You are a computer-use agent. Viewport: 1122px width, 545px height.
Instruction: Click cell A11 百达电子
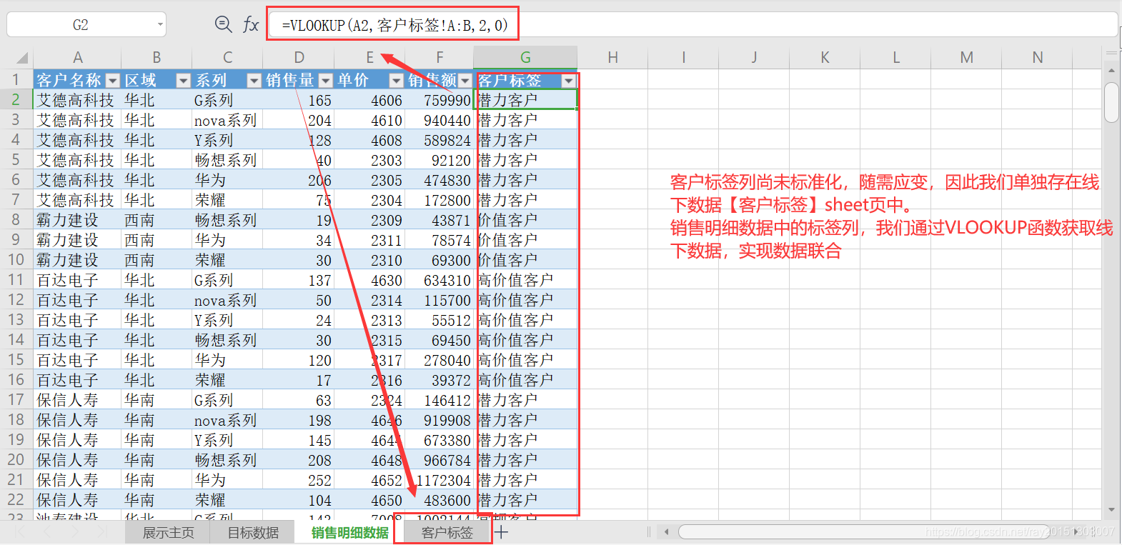[x=77, y=279]
